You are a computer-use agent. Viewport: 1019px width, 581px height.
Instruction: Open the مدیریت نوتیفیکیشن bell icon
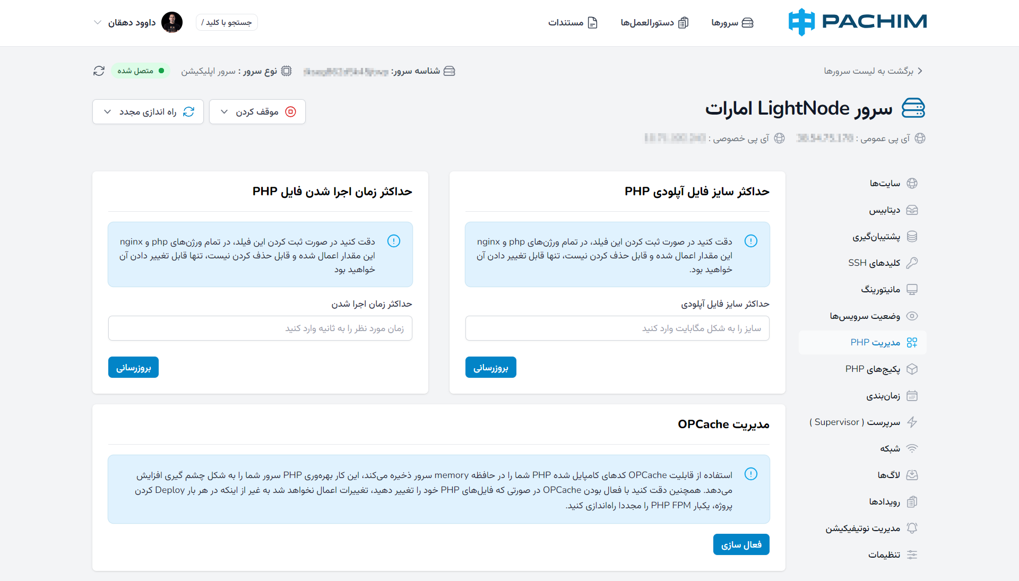pyautogui.click(x=912, y=528)
